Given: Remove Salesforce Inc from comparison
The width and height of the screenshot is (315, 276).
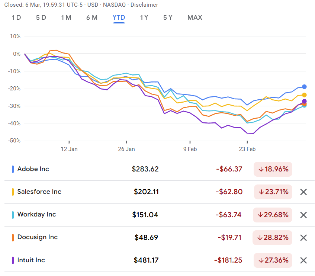Looking at the screenshot, I should click(303, 192).
